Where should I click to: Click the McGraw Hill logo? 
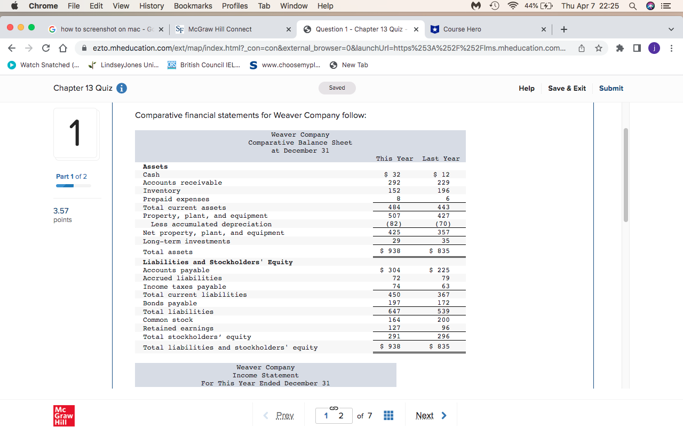click(x=64, y=415)
